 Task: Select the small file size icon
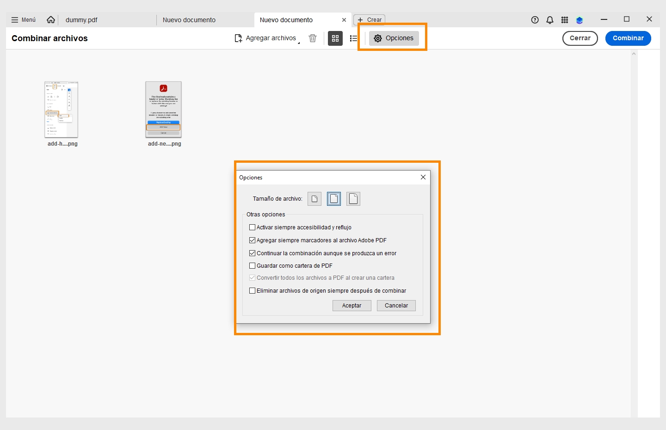(314, 199)
